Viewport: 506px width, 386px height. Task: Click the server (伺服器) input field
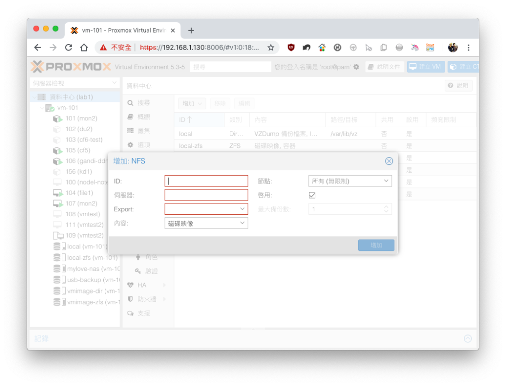[206, 195]
